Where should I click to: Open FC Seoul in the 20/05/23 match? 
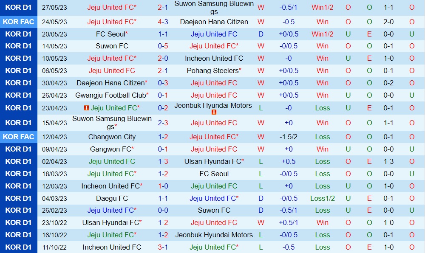coord(111,34)
